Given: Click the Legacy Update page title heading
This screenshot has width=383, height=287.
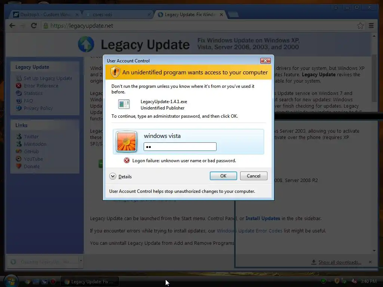Looking at the screenshot, I should (x=145, y=45).
